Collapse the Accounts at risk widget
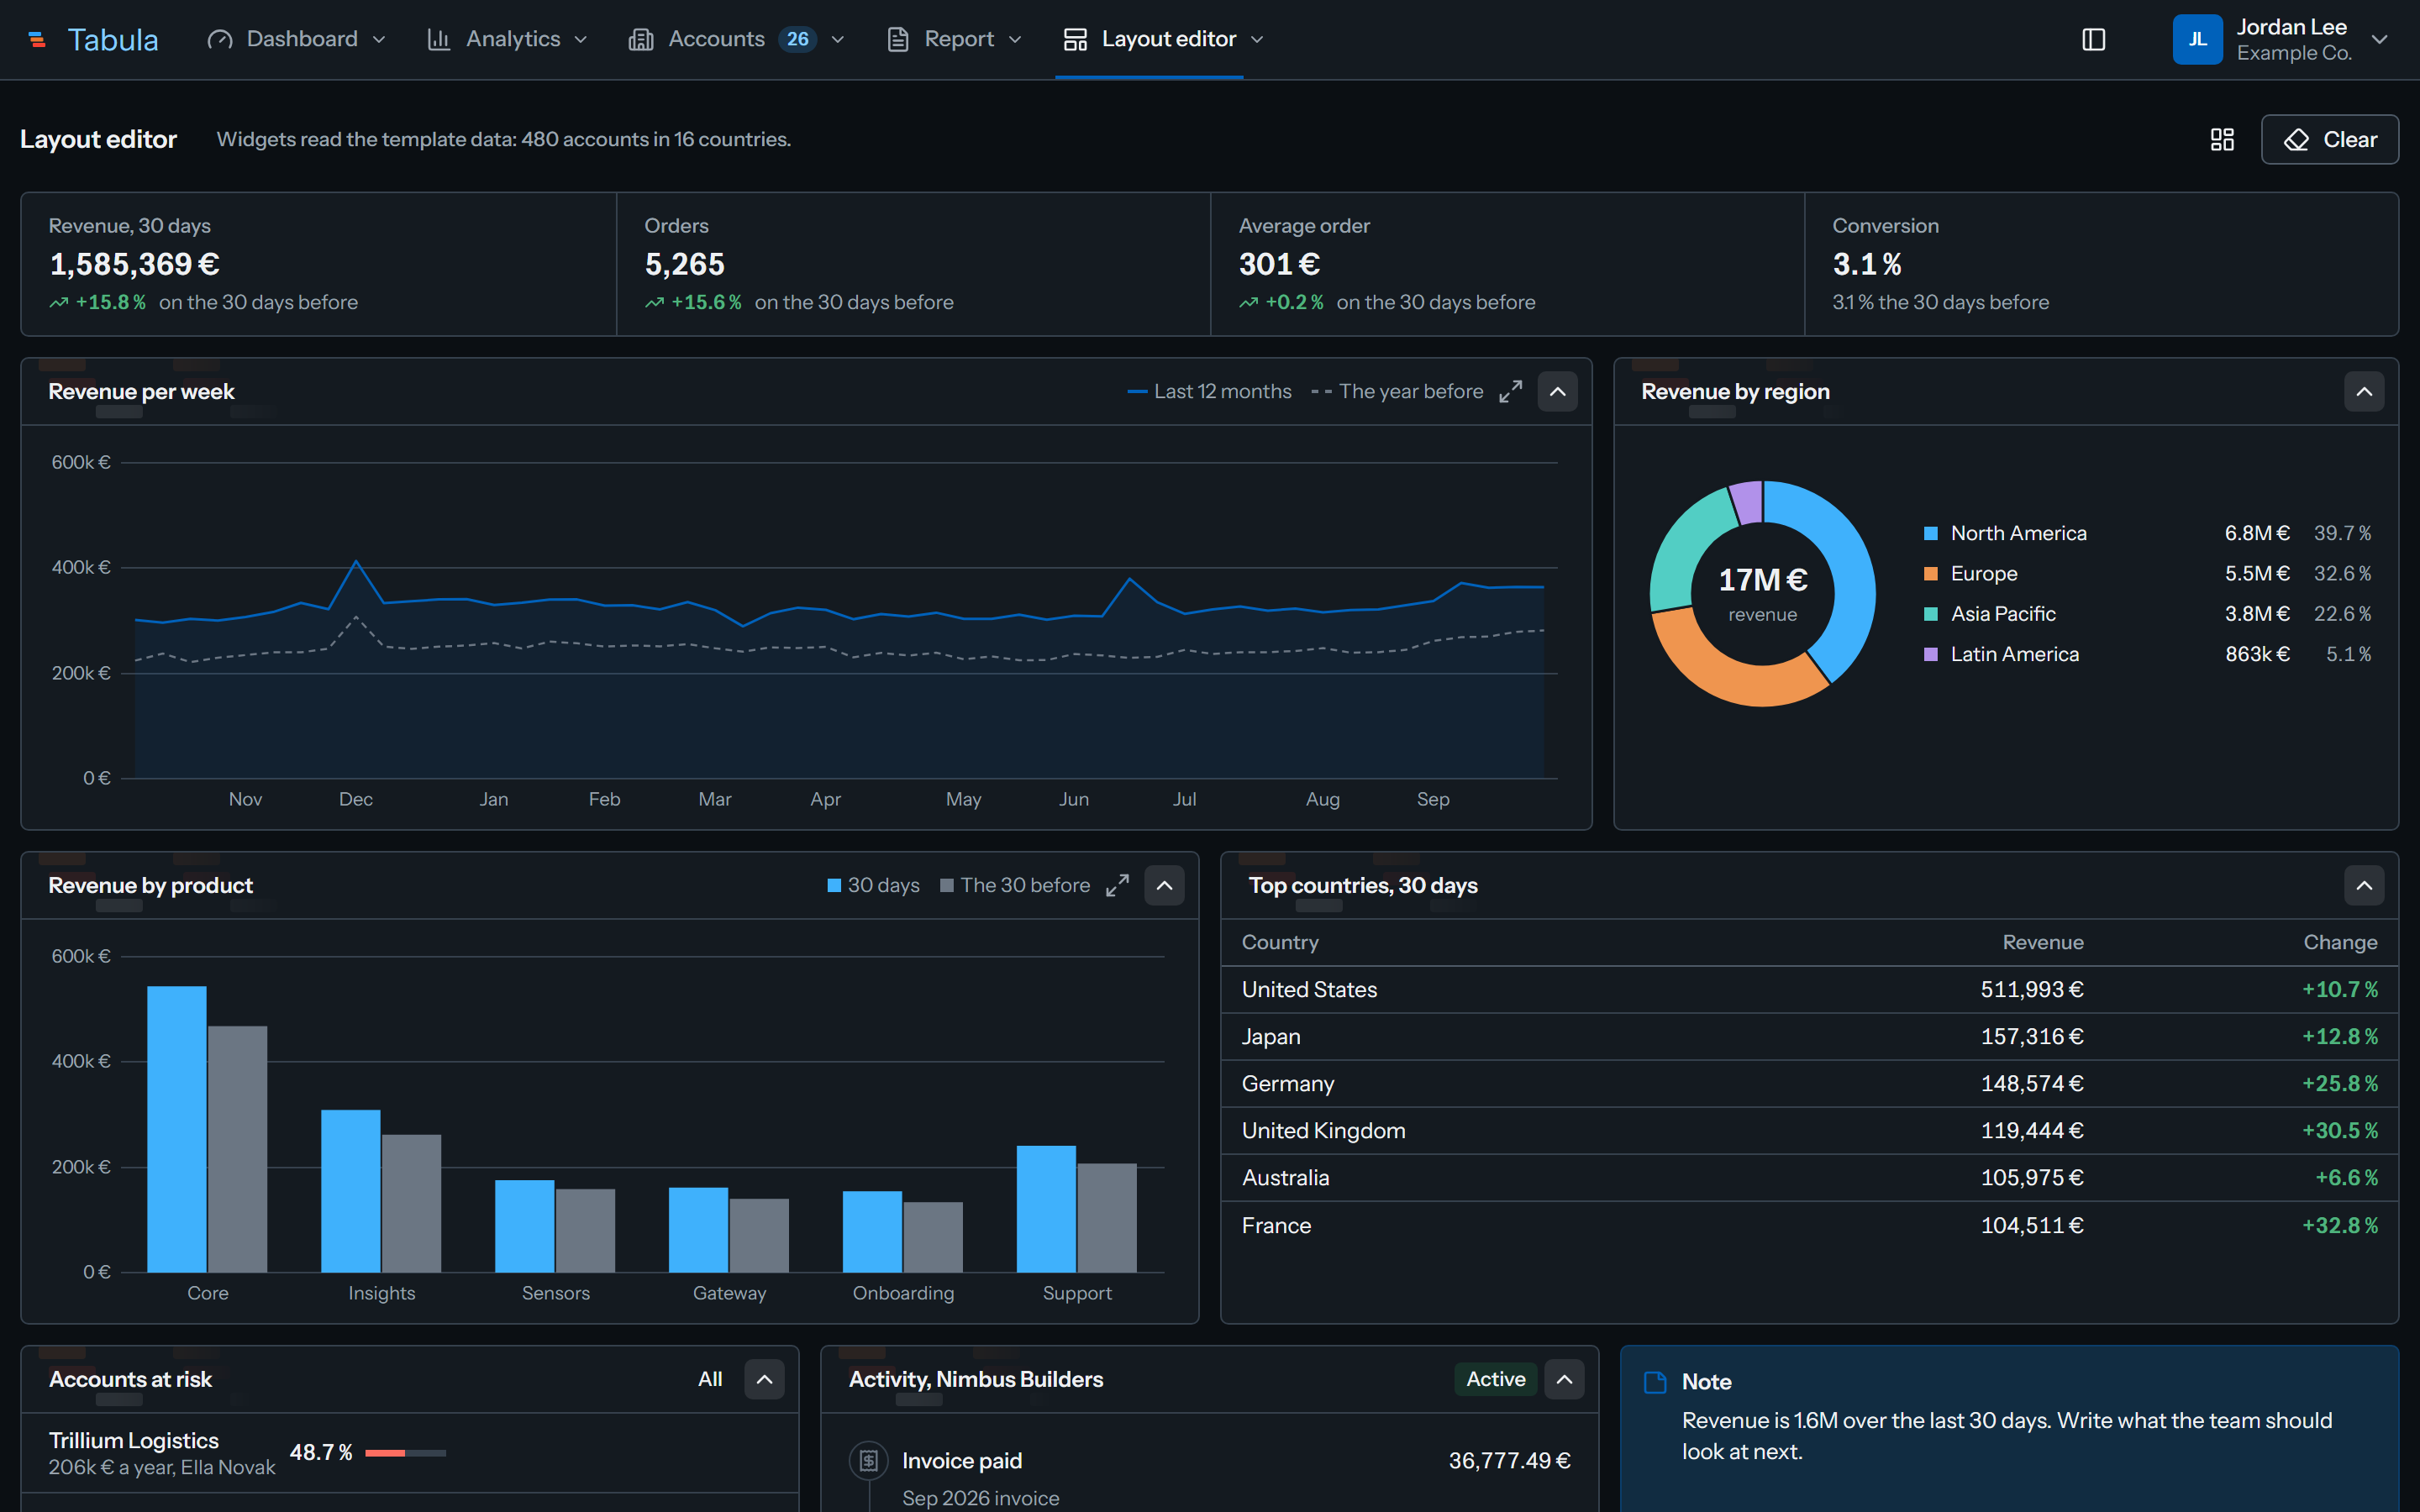Image resolution: width=2420 pixels, height=1512 pixels. click(x=764, y=1379)
